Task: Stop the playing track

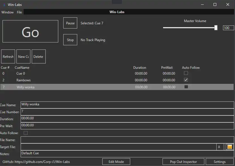Action: click(70, 40)
